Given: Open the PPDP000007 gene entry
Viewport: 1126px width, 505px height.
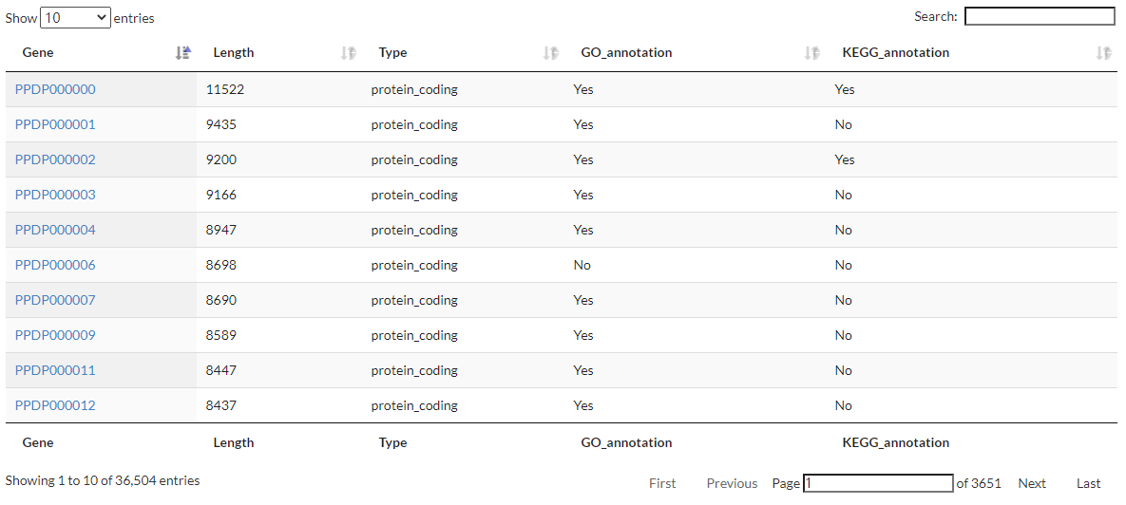Looking at the screenshot, I should coord(55,300).
